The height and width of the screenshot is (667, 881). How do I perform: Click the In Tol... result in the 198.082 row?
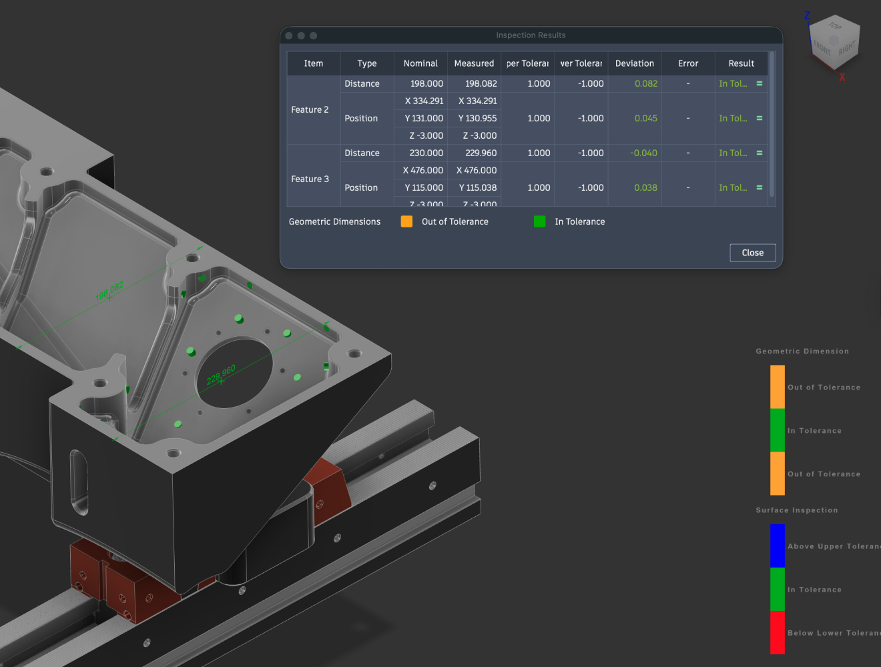click(733, 84)
